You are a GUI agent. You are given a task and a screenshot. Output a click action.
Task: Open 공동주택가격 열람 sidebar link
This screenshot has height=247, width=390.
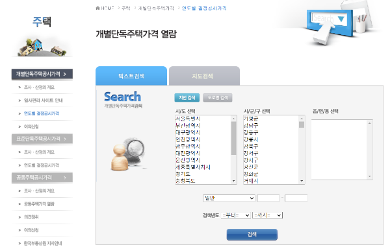point(39,204)
